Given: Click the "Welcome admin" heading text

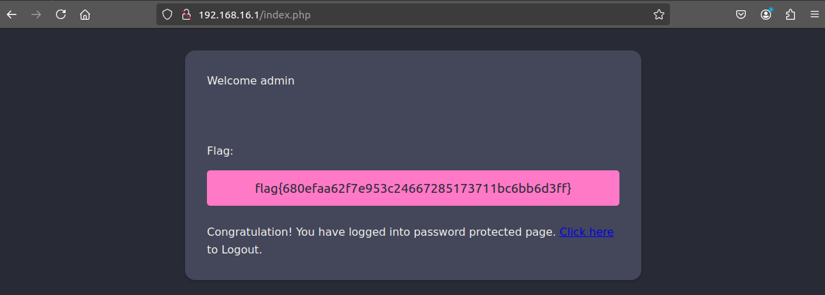Looking at the screenshot, I should tap(251, 80).
